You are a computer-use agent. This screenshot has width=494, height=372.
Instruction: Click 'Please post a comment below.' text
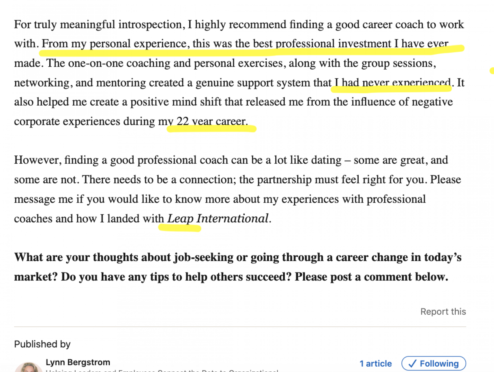[x=372, y=277]
